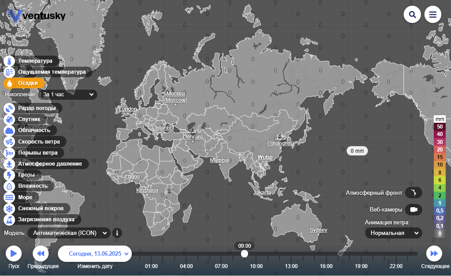Open the hamburger menu
Screen dimensions: 451x276
(x=433, y=15)
